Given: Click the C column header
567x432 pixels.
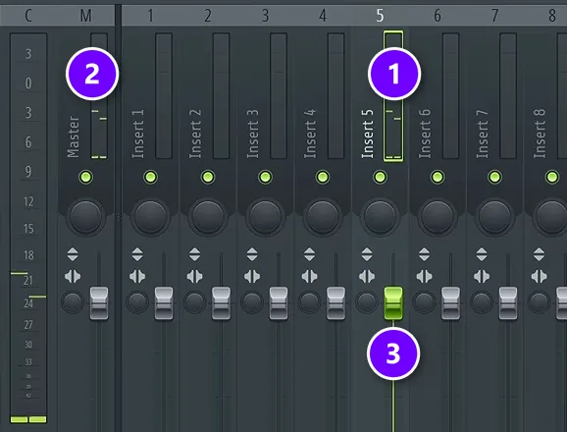Looking at the screenshot, I should [28, 16].
